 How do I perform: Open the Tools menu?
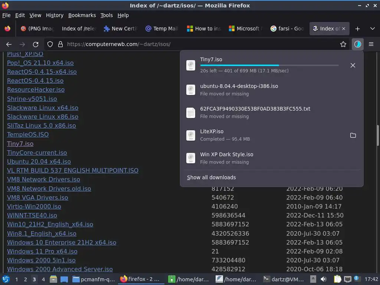(107, 15)
